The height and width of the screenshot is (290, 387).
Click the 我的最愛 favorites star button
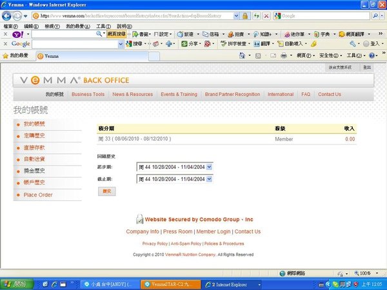[15, 55]
